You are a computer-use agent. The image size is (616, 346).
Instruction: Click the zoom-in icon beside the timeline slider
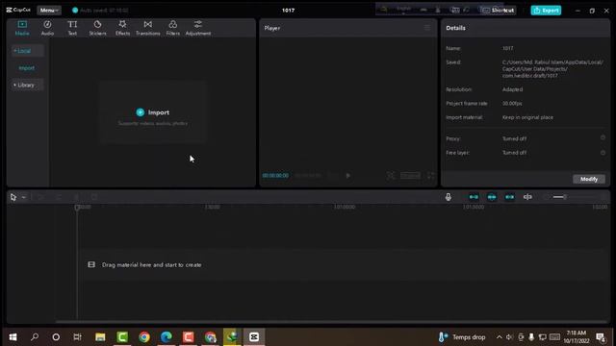[603, 197]
